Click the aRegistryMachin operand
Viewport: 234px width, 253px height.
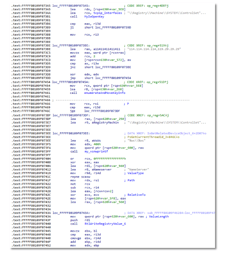(105, 123)
